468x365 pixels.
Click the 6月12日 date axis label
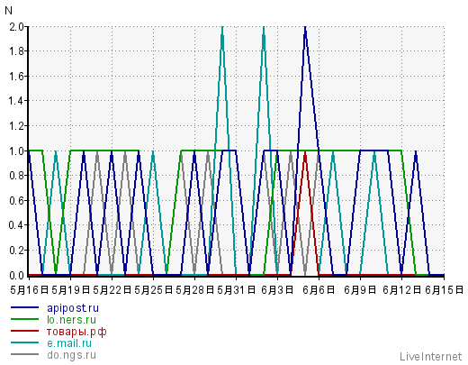(402, 290)
